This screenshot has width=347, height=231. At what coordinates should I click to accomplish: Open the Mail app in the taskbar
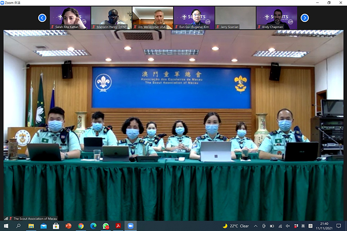point(44,226)
